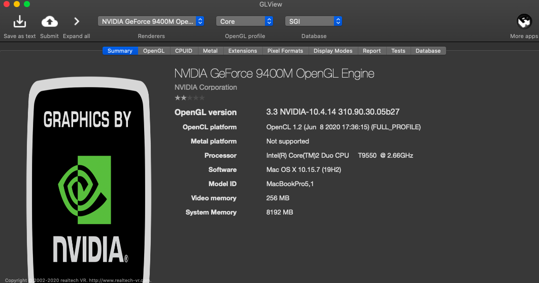Click the red close window button

click(7, 4)
